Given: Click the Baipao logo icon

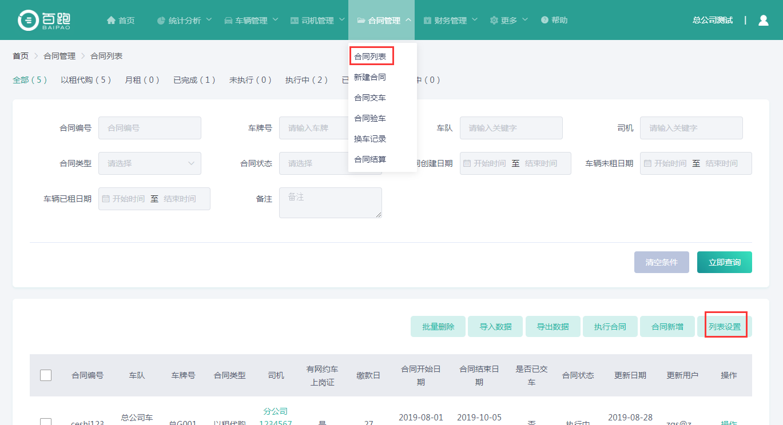Looking at the screenshot, I should click(x=27, y=21).
